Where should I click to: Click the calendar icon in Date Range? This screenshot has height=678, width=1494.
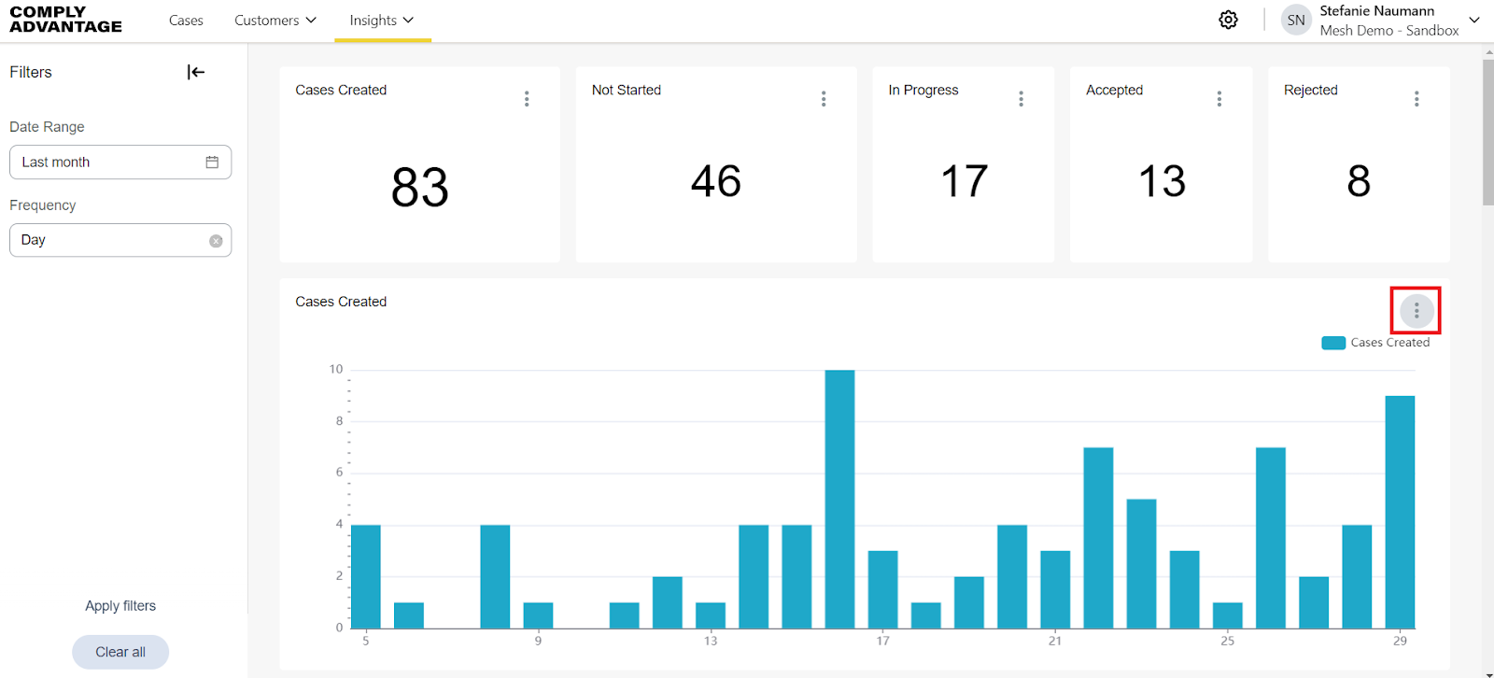click(x=212, y=162)
